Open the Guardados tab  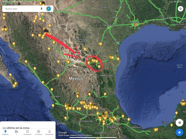point(28,133)
